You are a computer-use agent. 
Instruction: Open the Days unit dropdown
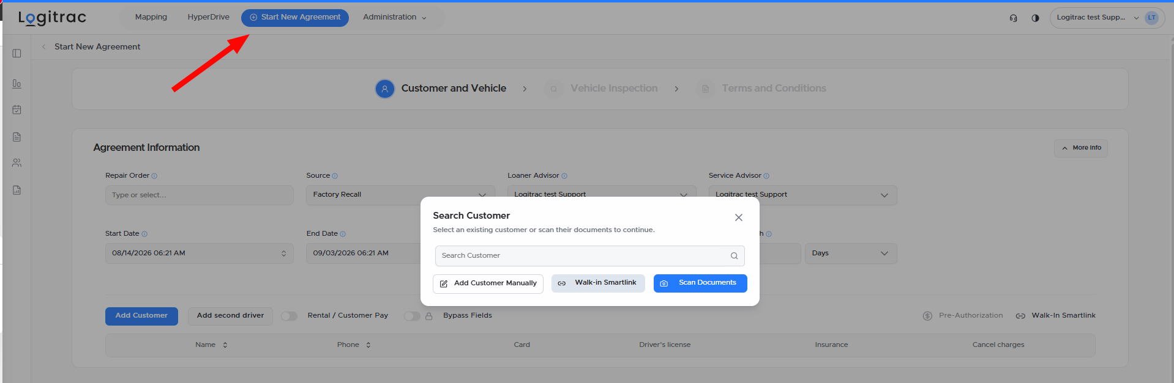851,254
